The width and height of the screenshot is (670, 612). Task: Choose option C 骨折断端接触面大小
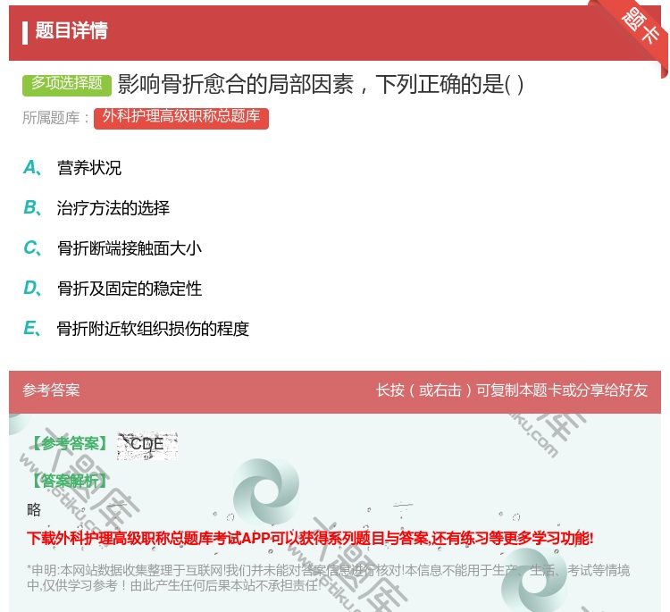click(129, 248)
